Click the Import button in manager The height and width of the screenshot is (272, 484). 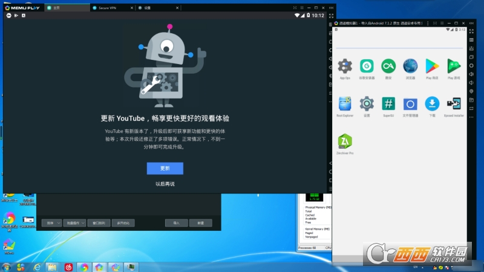(x=177, y=223)
